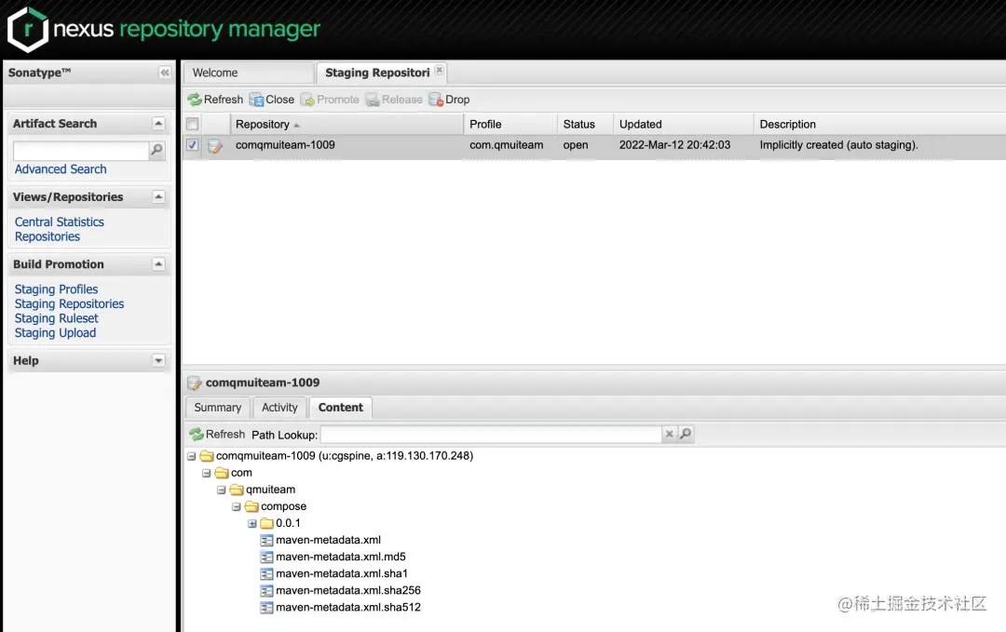Screen dimensions: 1006x632
Task: Refresh the staging repositories list
Action: point(215,100)
